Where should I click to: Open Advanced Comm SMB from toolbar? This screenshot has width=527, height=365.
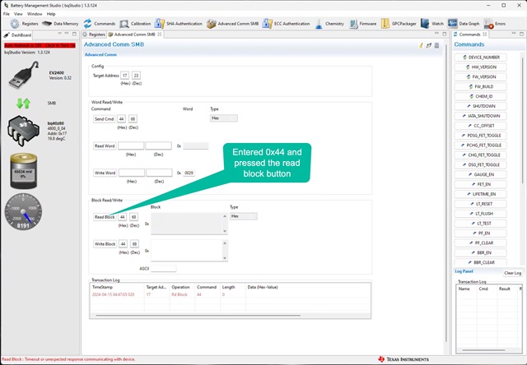tap(232, 24)
